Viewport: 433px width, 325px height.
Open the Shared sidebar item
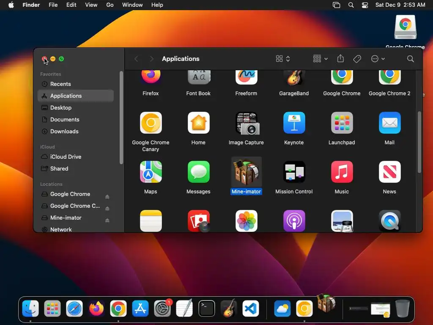(76, 168)
